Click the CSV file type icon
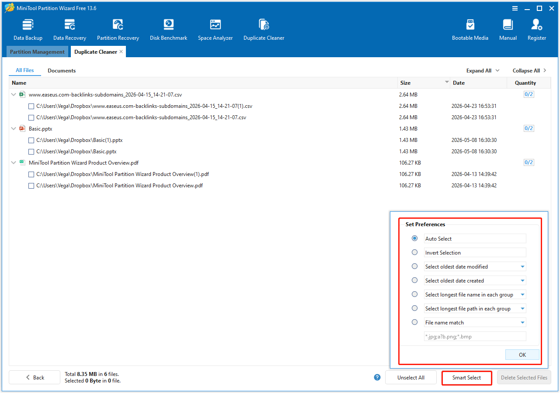560x393 pixels. coord(22,94)
